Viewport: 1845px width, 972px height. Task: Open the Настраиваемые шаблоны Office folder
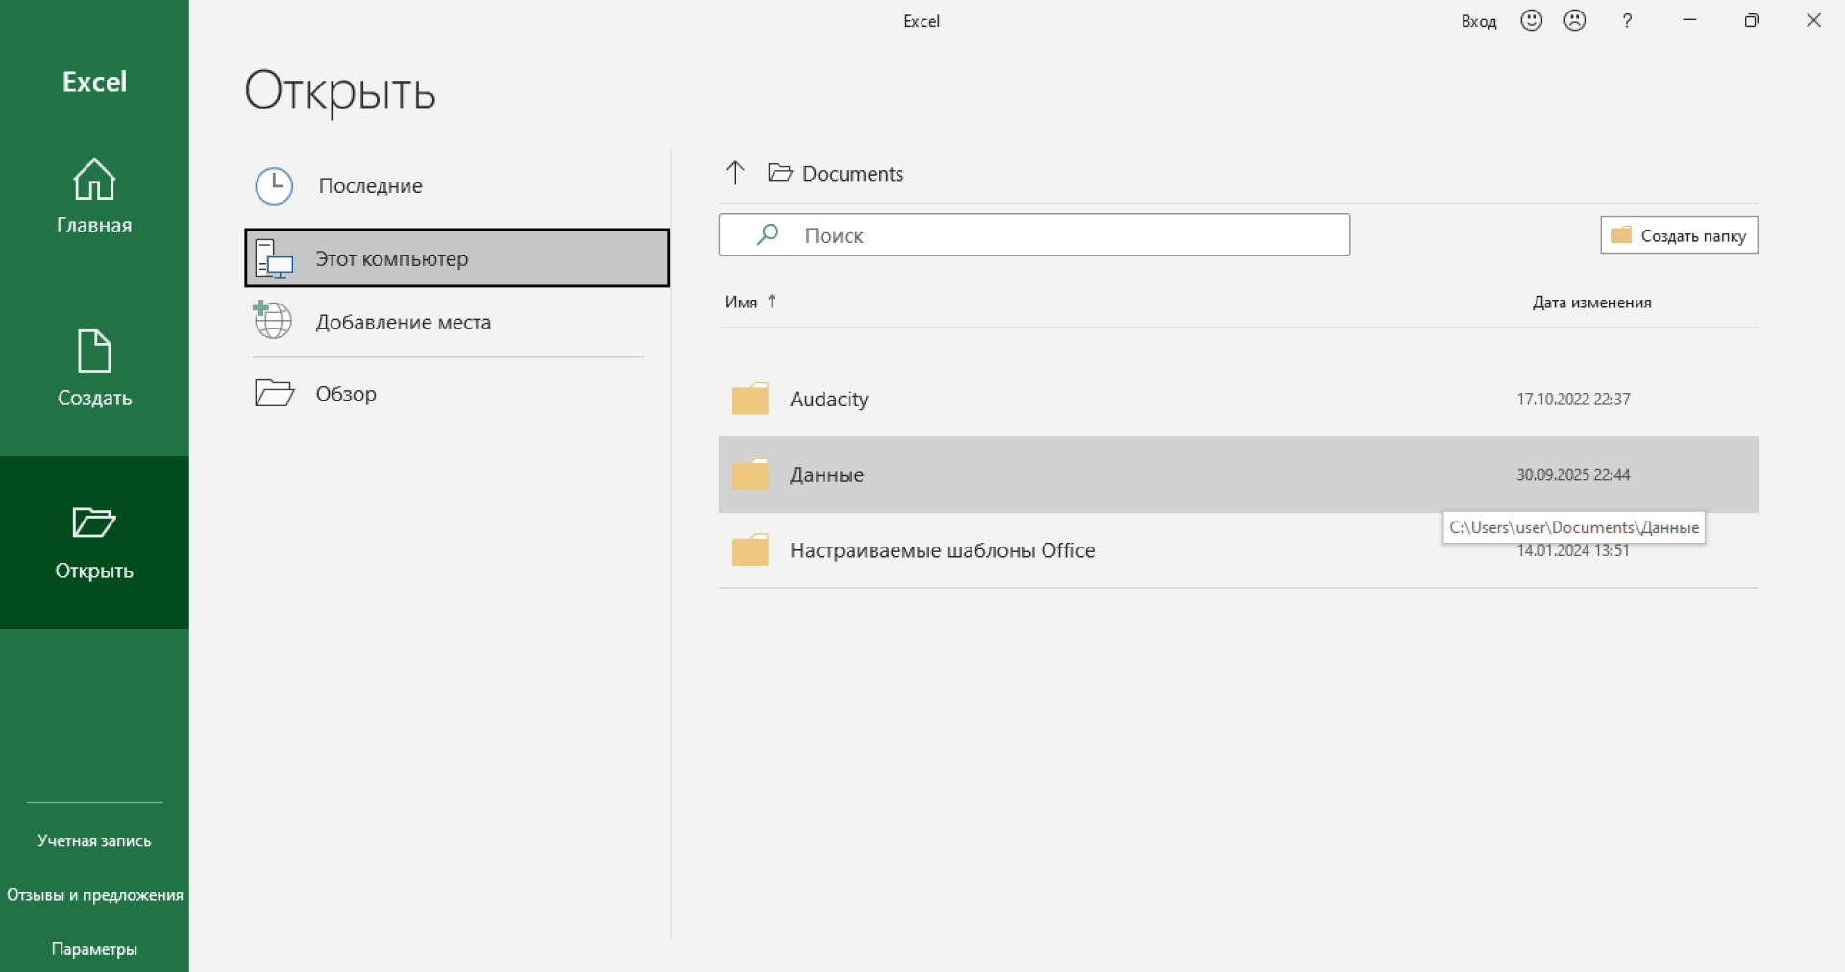(942, 550)
